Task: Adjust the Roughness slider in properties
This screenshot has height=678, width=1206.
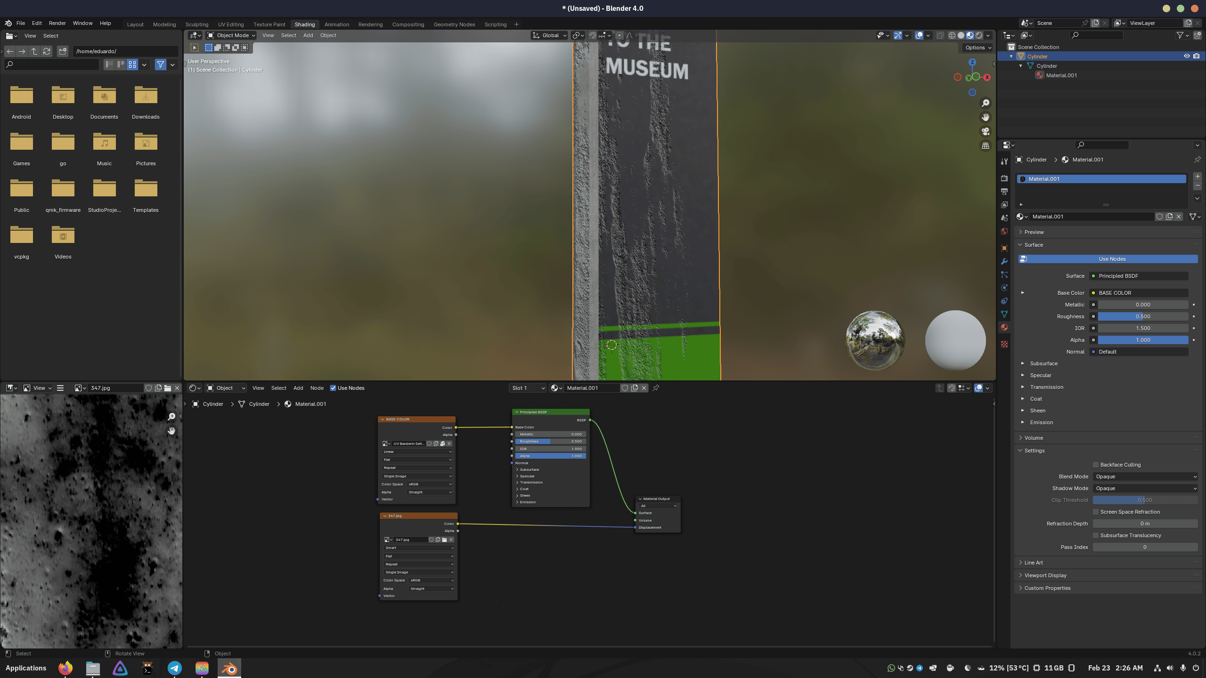Action: pos(1142,316)
